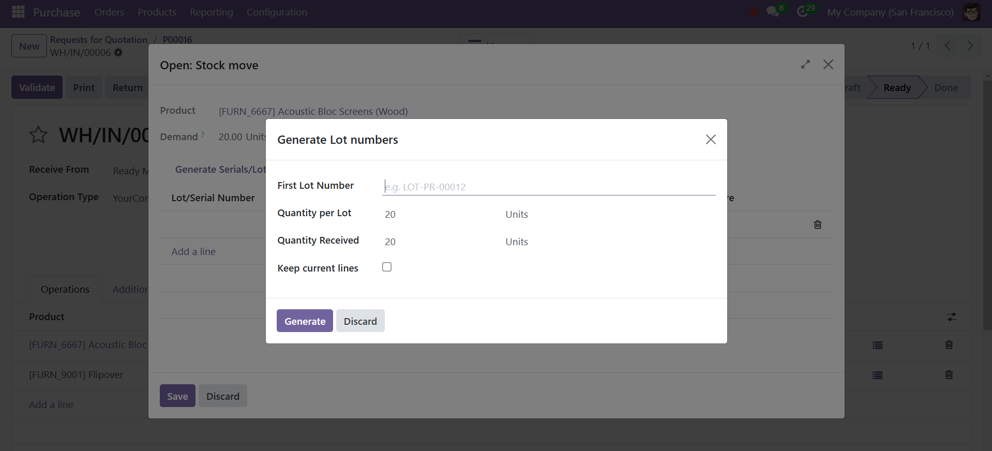Sort by Lot/Serial Number column header
The image size is (992, 451).
(213, 198)
